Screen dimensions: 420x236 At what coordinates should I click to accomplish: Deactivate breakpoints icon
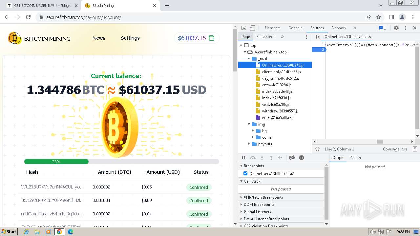coord(292,158)
